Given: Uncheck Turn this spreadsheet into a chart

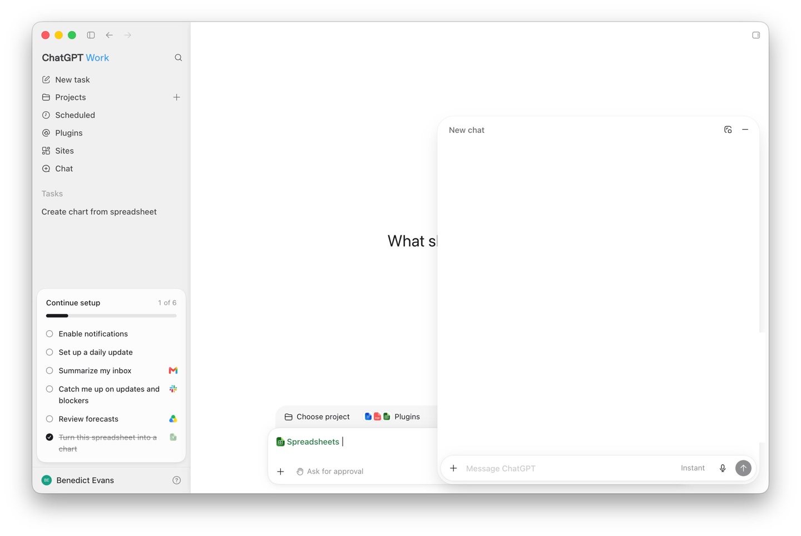Looking at the screenshot, I should click(50, 438).
